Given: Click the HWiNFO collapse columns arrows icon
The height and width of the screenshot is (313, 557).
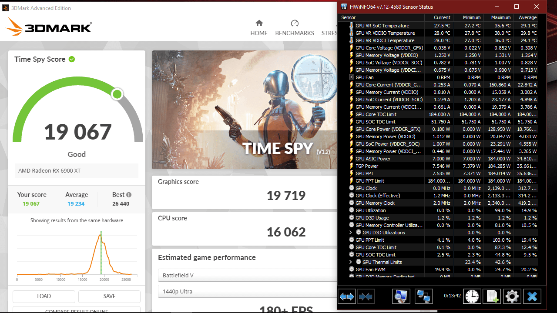Looking at the screenshot, I should click(x=366, y=296).
